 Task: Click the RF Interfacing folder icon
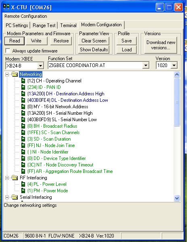tap(15, 178)
